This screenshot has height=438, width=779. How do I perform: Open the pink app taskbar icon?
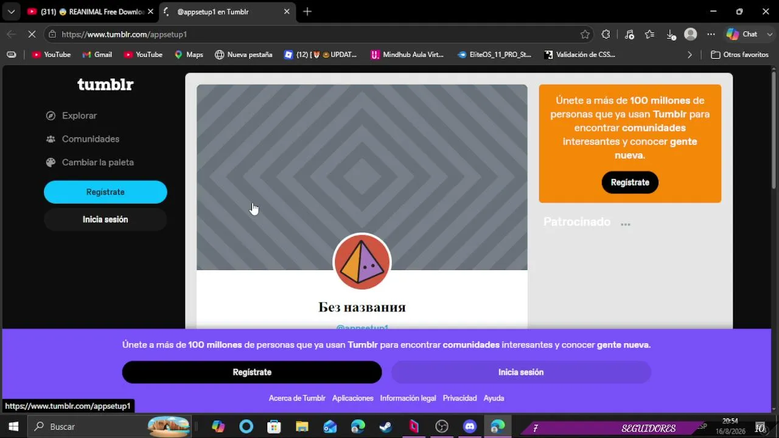pos(414,427)
